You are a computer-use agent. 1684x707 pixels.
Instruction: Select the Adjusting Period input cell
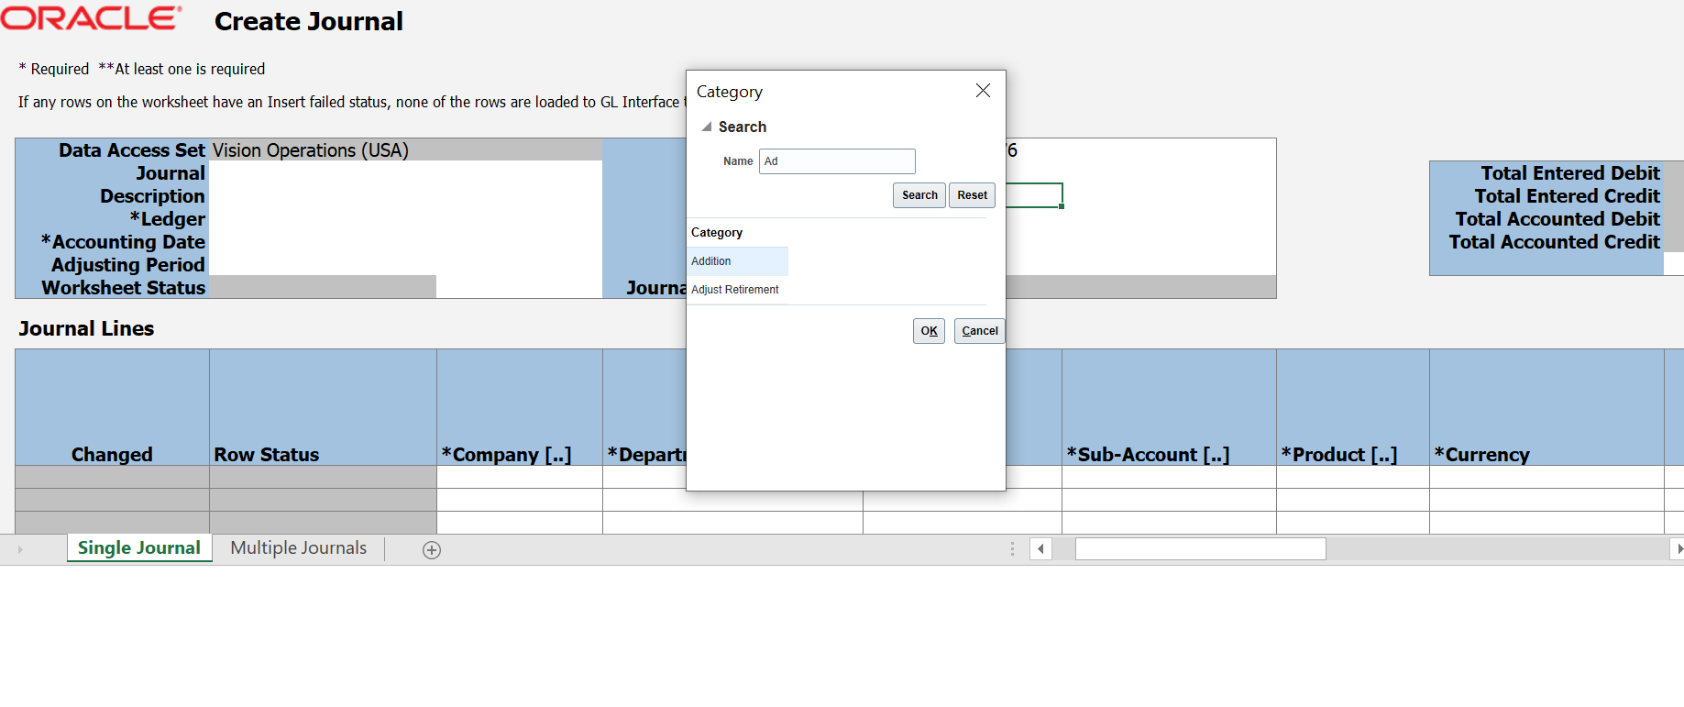click(405, 265)
